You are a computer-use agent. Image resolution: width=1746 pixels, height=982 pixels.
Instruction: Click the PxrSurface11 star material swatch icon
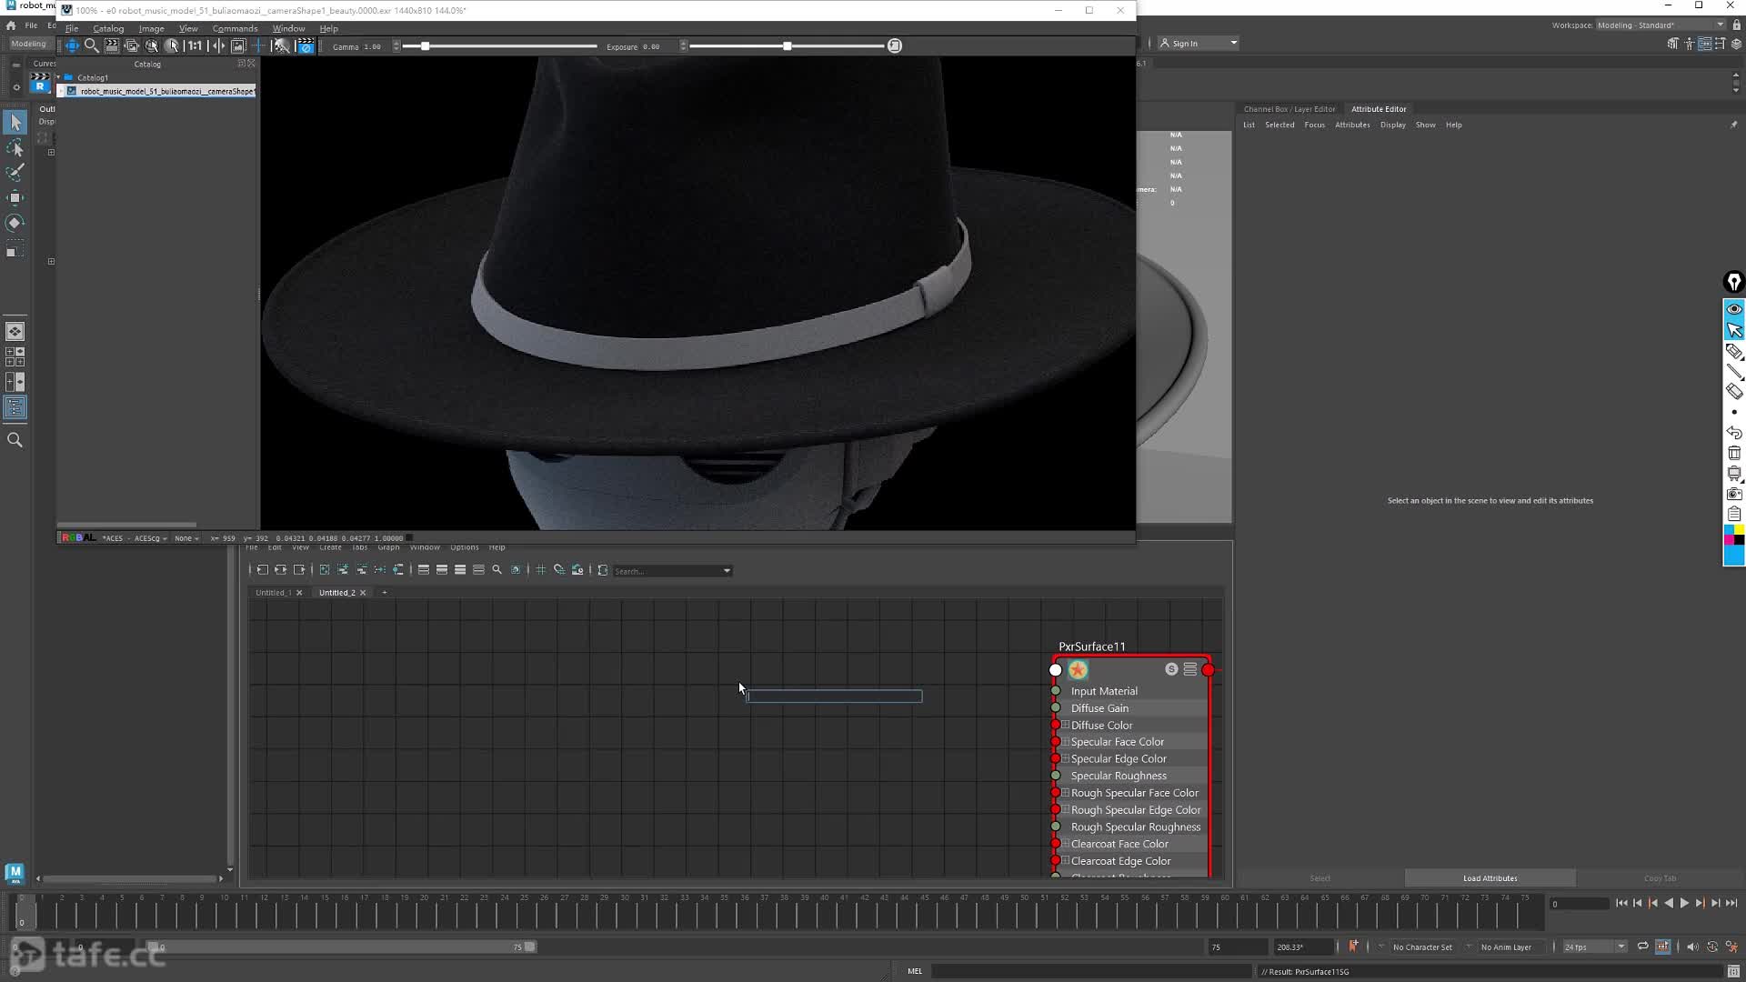click(x=1078, y=670)
